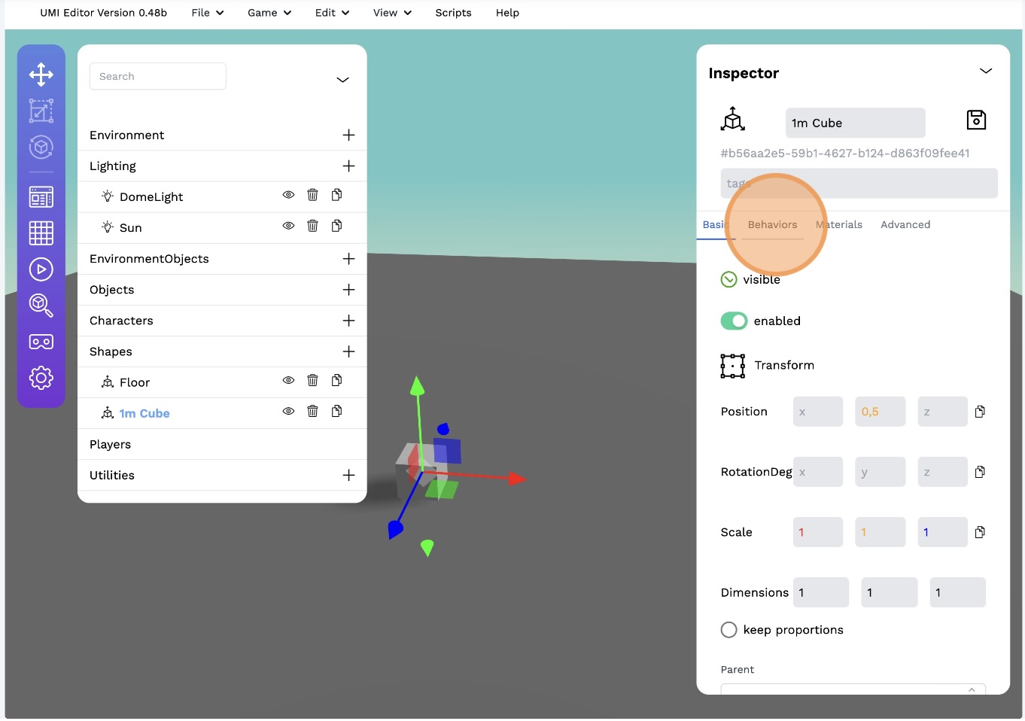Screen dimensions: 1025x721
Task: Duplicate the 1m Cube object
Action: 336,411
